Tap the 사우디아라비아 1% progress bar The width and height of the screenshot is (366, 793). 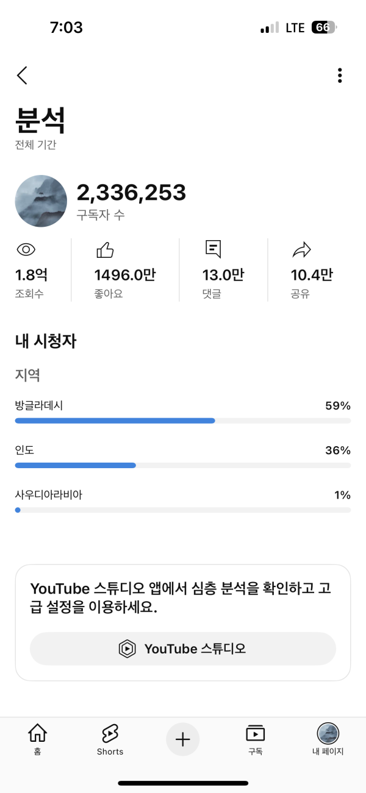pos(183,510)
